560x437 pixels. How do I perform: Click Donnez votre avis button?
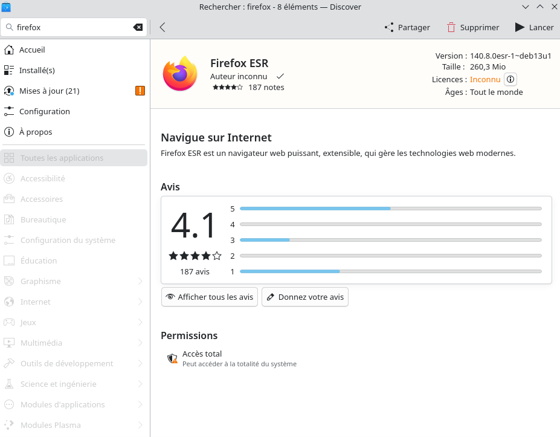pos(305,297)
